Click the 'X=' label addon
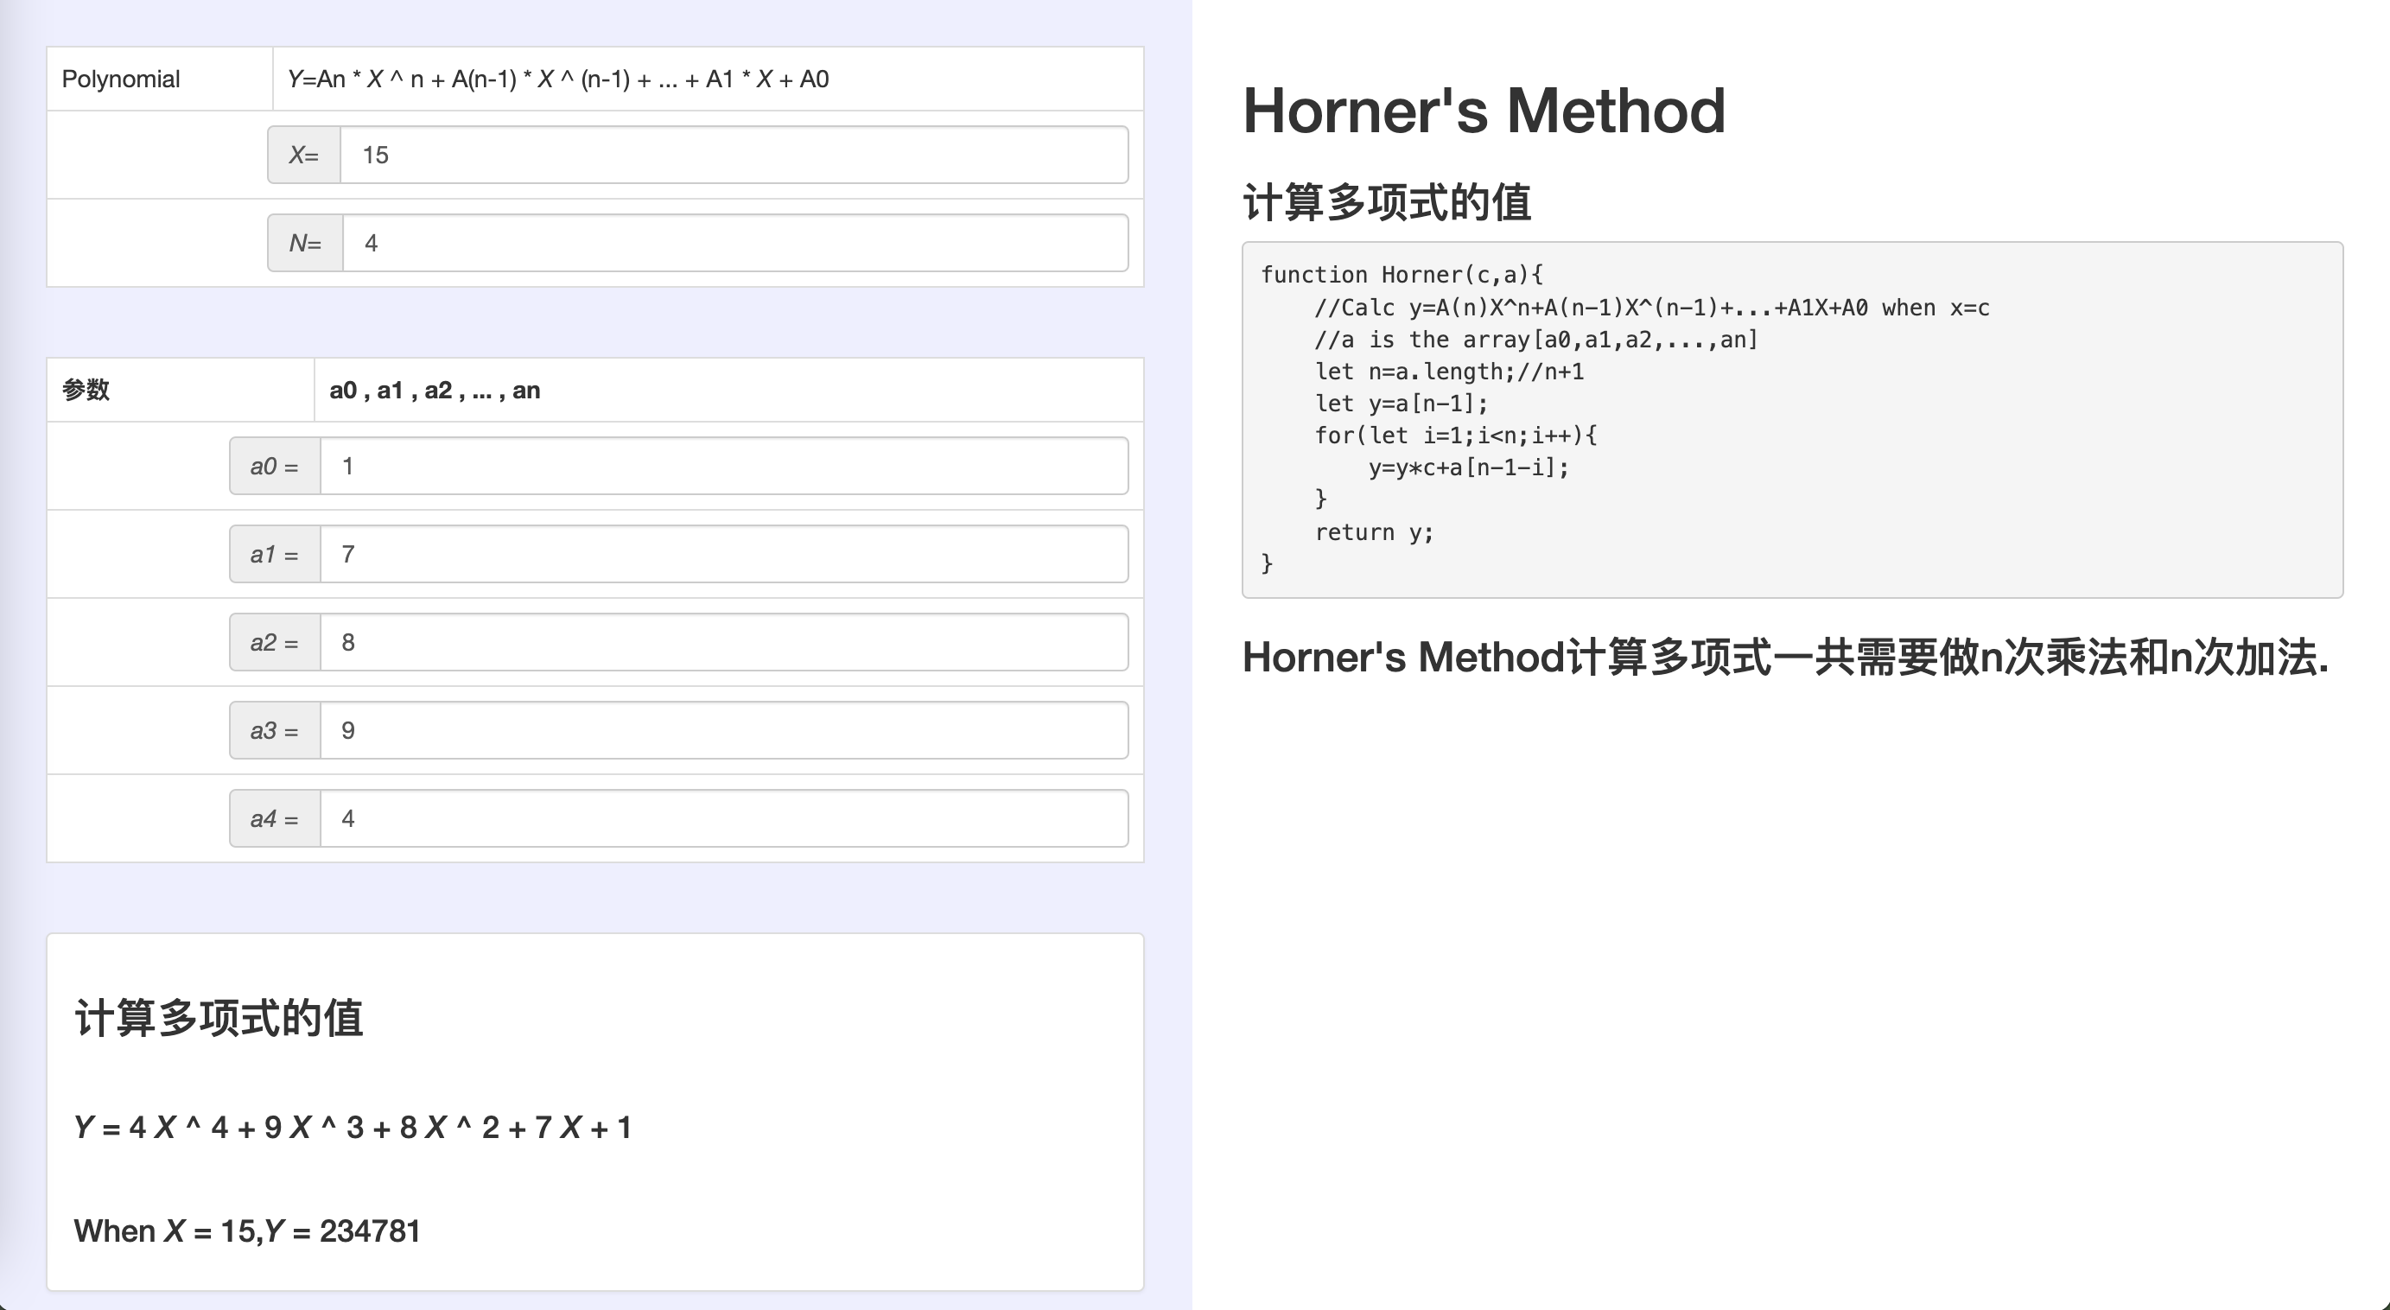2390x1310 pixels. (304, 155)
